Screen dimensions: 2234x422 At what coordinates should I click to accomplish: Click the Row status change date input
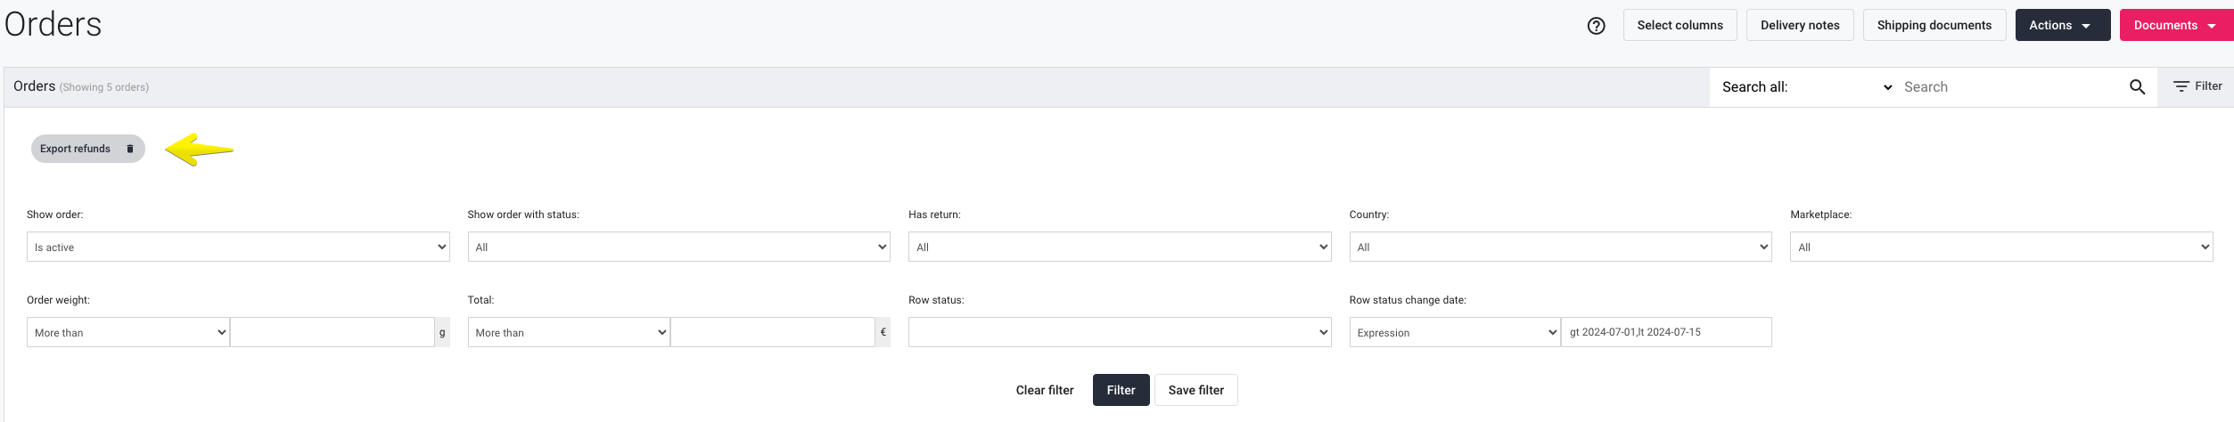click(x=1666, y=332)
